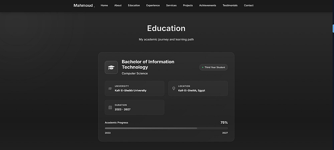Open the Experience nav link
This screenshot has width=334, height=150.
click(x=153, y=6)
